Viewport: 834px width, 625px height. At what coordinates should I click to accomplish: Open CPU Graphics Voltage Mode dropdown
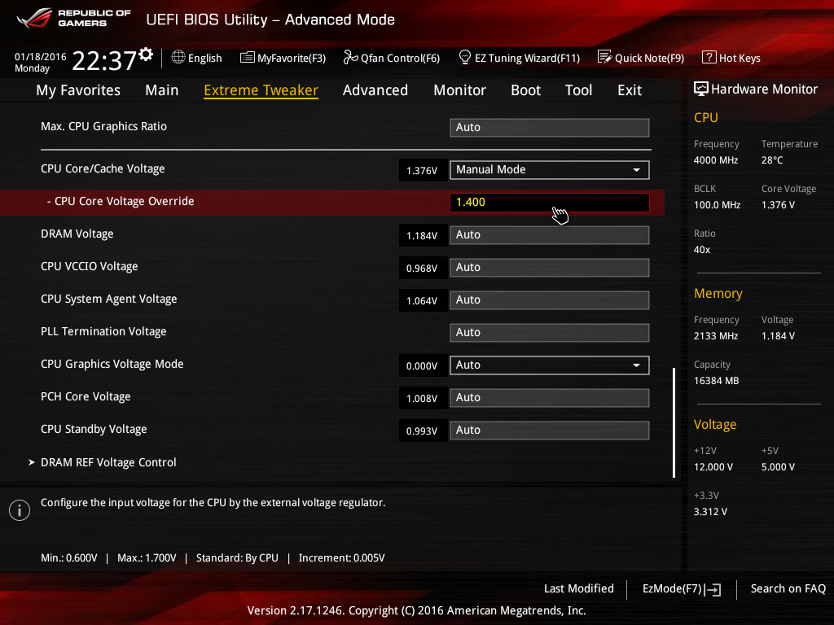click(550, 365)
